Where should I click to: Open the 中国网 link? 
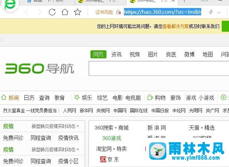tap(120, 110)
